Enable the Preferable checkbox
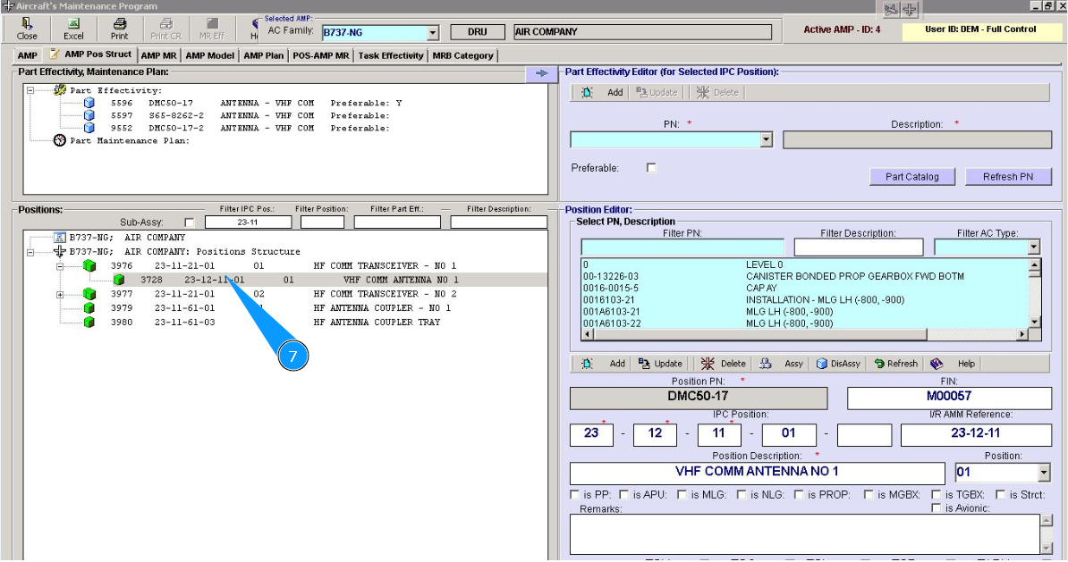 pos(651,168)
